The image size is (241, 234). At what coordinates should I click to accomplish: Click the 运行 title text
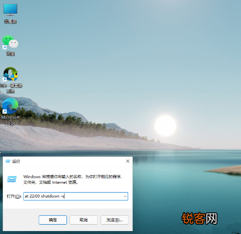pos(16,161)
